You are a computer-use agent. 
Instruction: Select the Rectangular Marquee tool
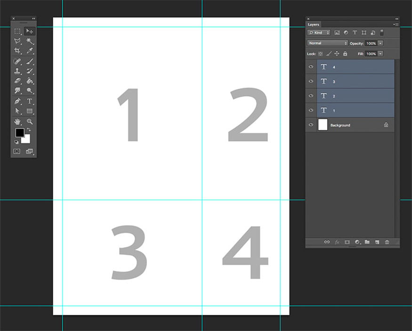[17, 31]
